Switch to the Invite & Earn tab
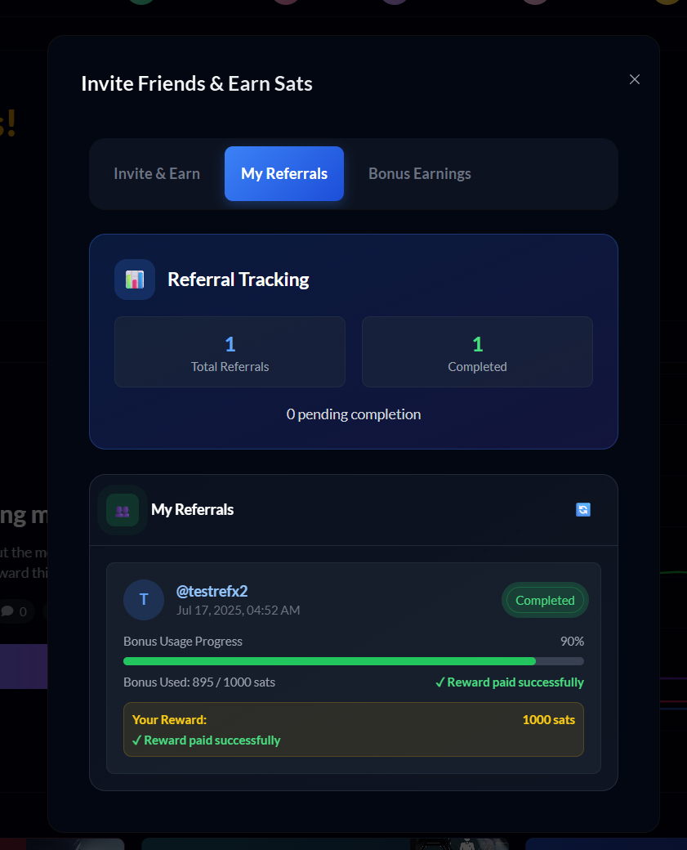This screenshot has height=850, width=687. click(x=157, y=174)
